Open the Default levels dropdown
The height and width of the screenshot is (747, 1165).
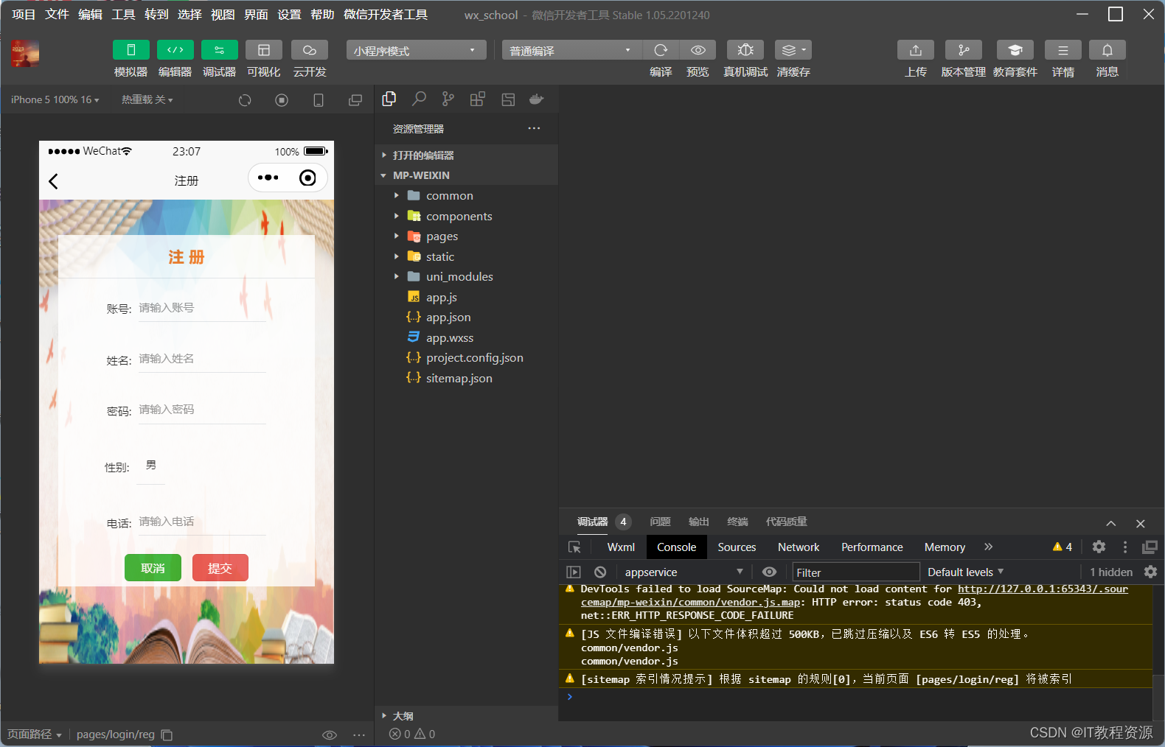(965, 572)
